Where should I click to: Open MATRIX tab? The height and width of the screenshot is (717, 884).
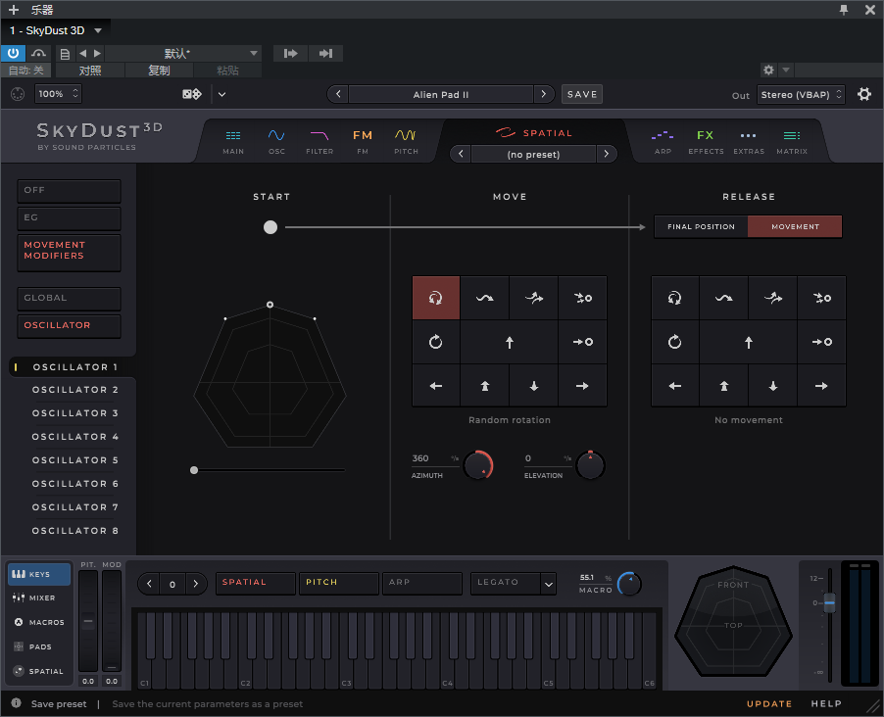[792, 142]
